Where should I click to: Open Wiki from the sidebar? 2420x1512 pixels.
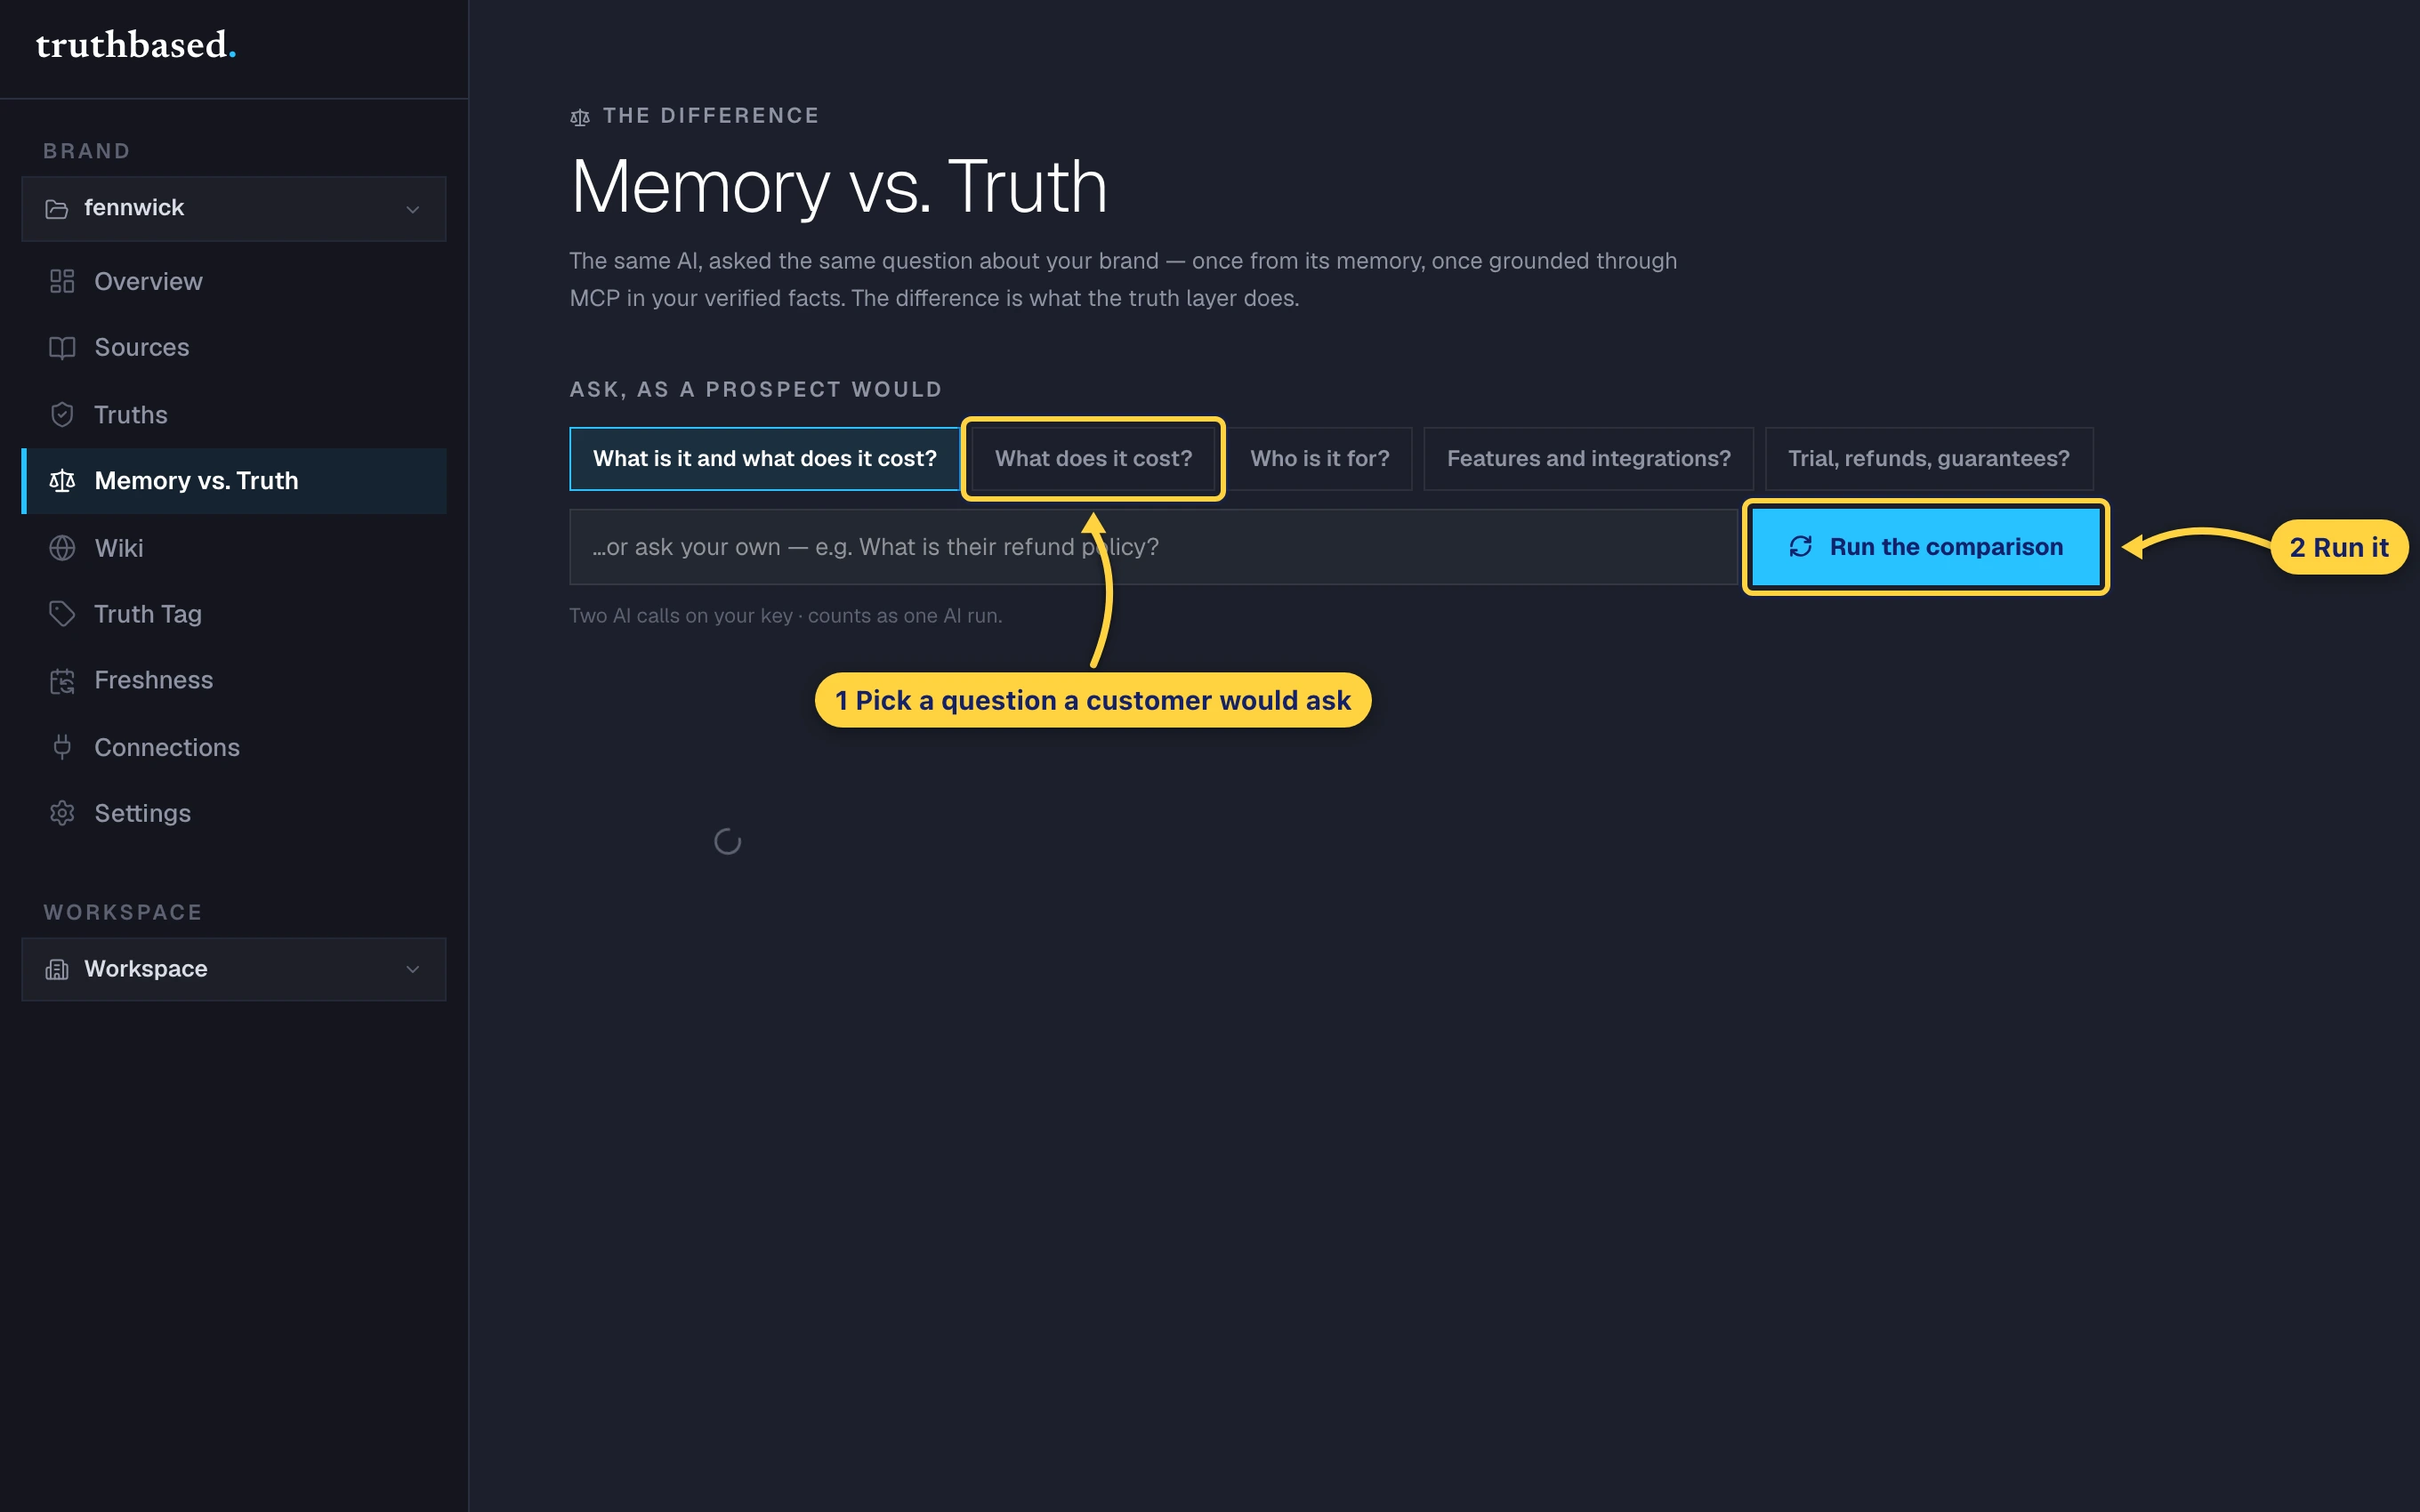(x=234, y=548)
